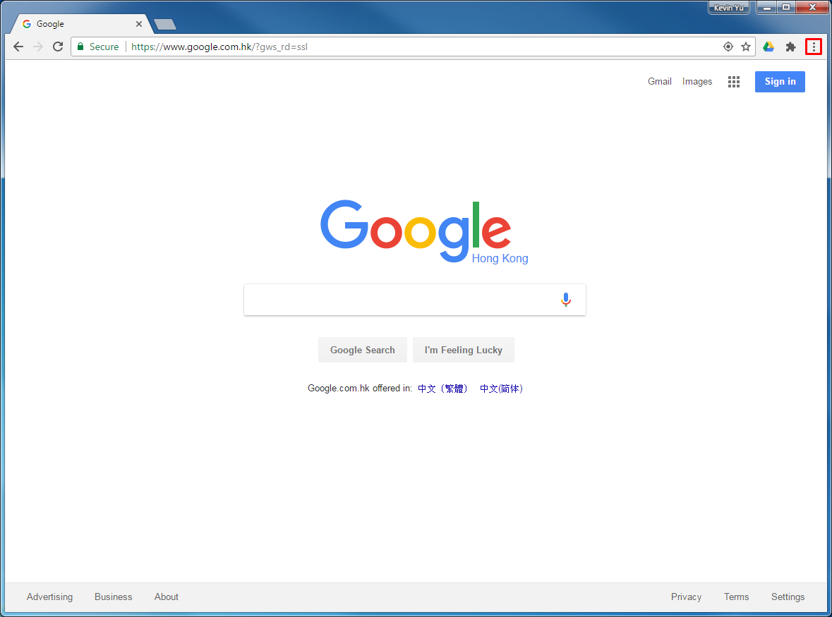Switch to Simplified Chinese 中文(简体)
The image size is (832, 617).
pyautogui.click(x=502, y=389)
